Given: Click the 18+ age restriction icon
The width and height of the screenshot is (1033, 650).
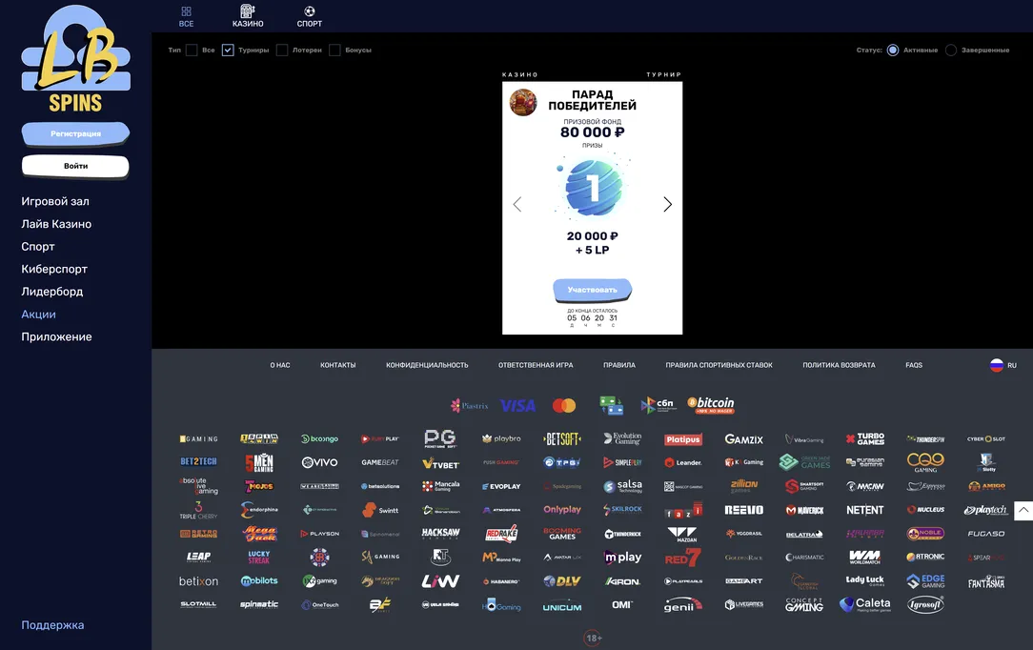Looking at the screenshot, I should [x=593, y=638].
